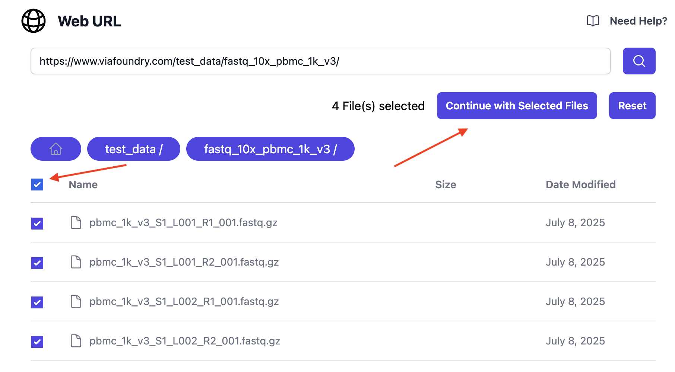
Task: Click Continue with Selected Files
Action: point(517,106)
